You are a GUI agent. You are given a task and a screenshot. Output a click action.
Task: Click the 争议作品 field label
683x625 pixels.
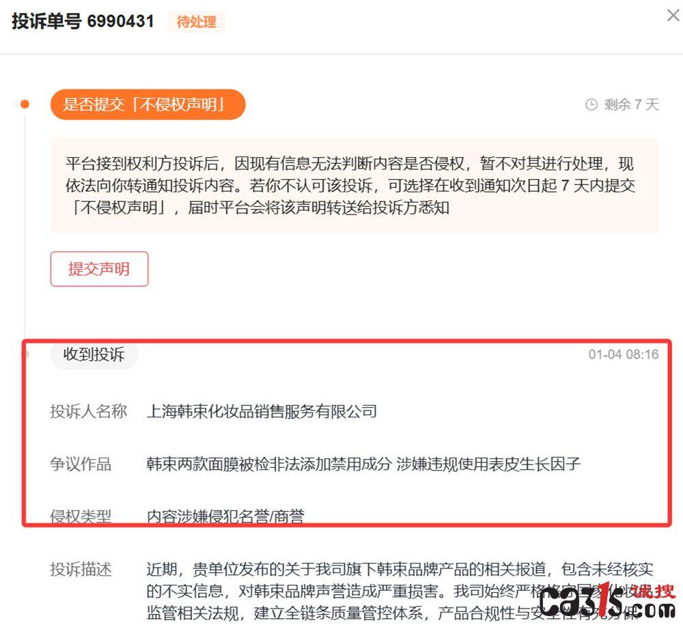81,464
